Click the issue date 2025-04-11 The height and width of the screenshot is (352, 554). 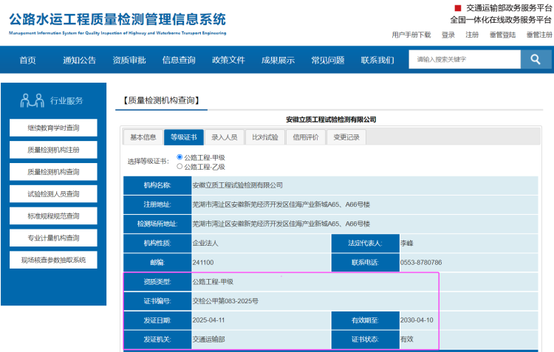pyautogui.click(x=208, y=320)
